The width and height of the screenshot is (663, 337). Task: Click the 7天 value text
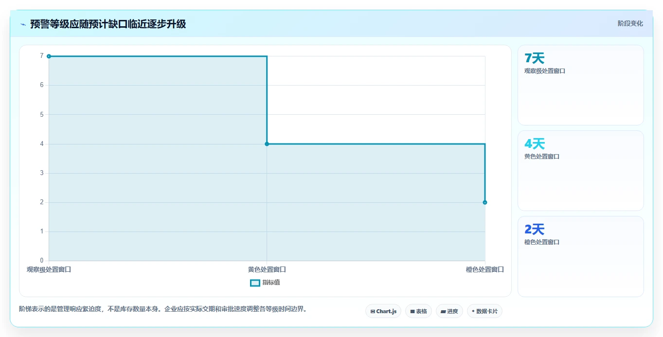point(535,58)
